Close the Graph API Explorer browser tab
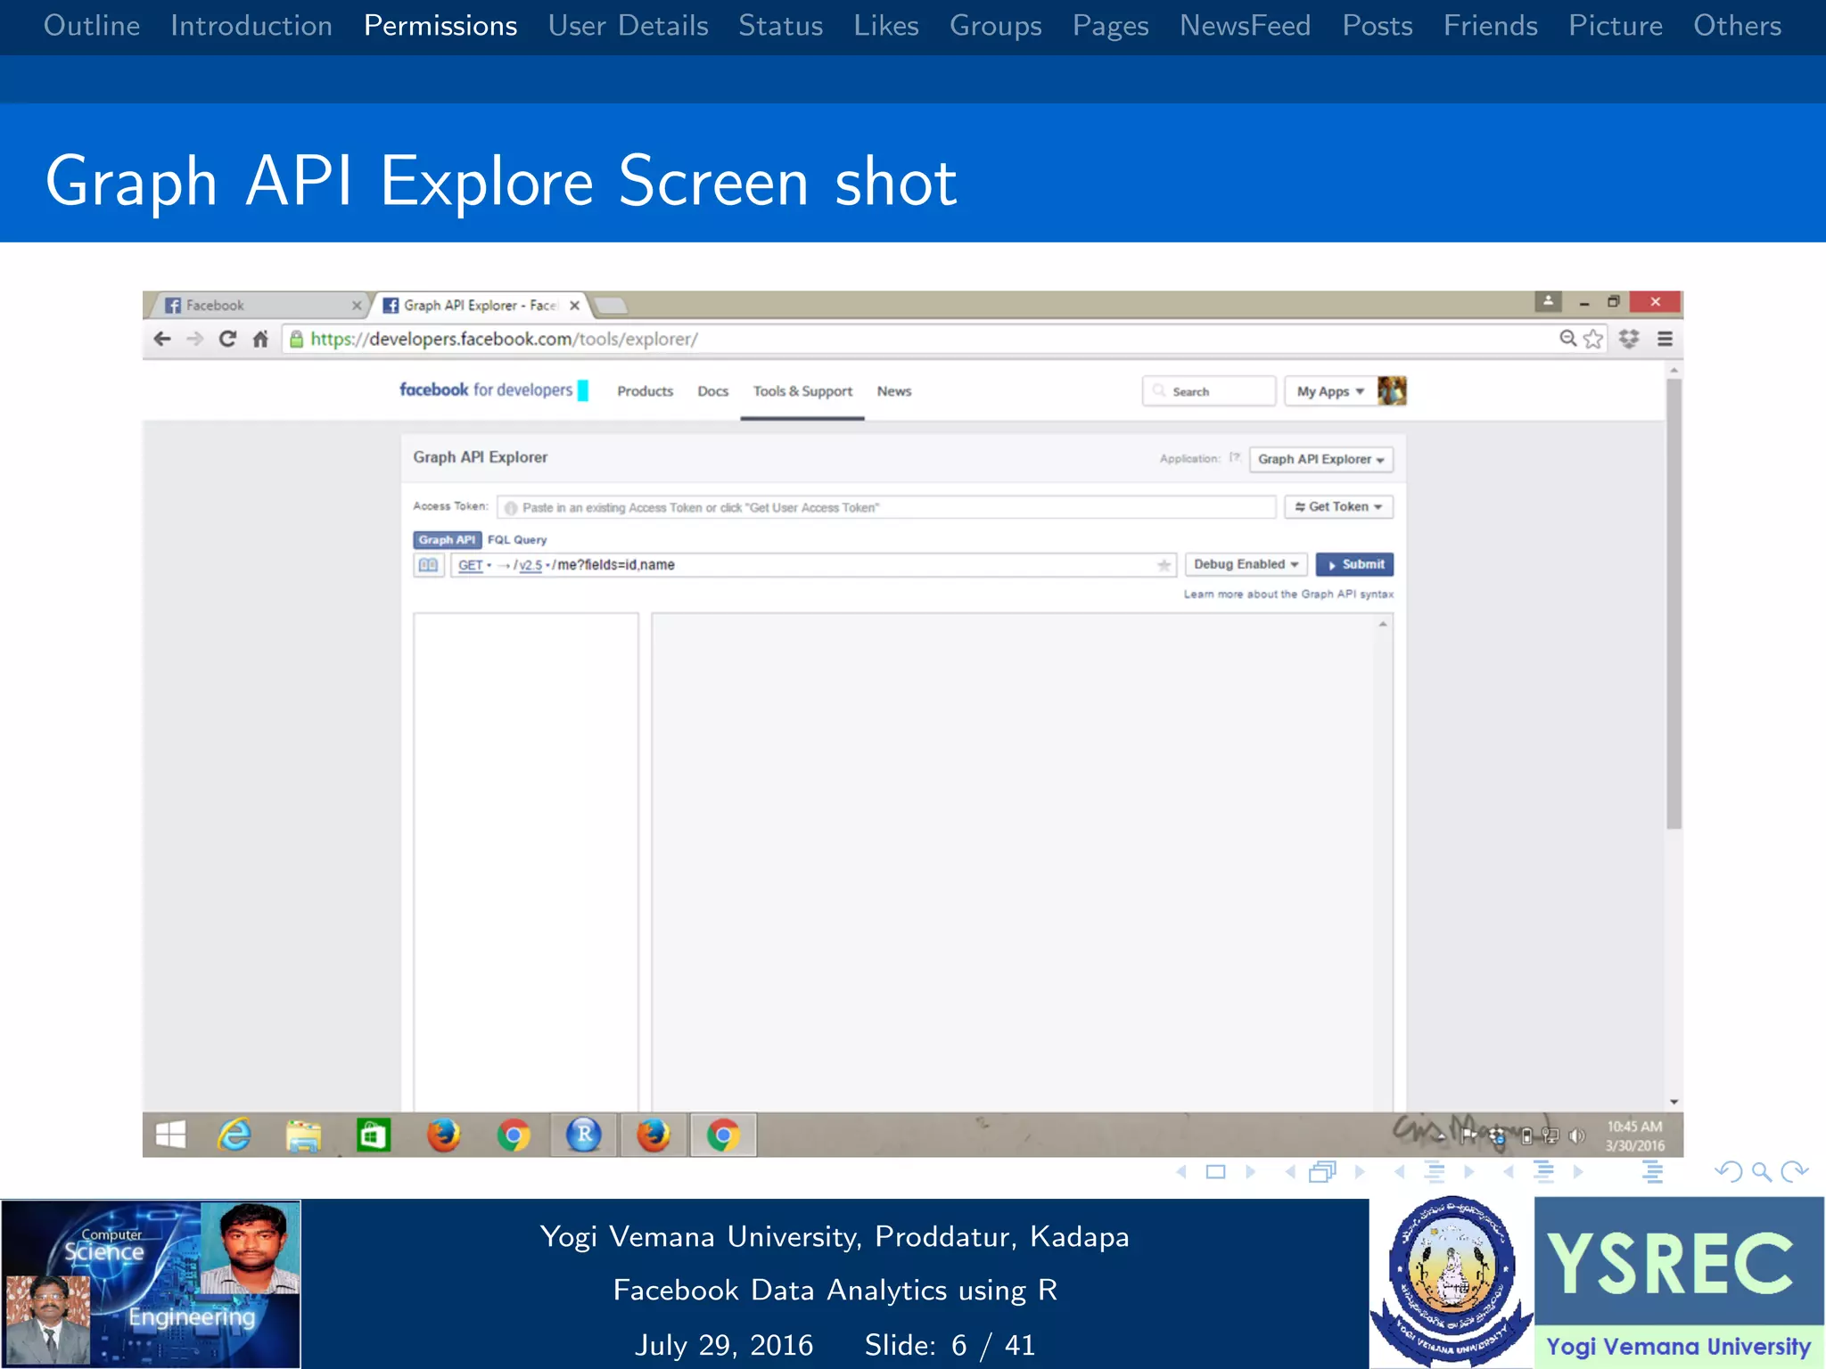 tap(574, 306)
